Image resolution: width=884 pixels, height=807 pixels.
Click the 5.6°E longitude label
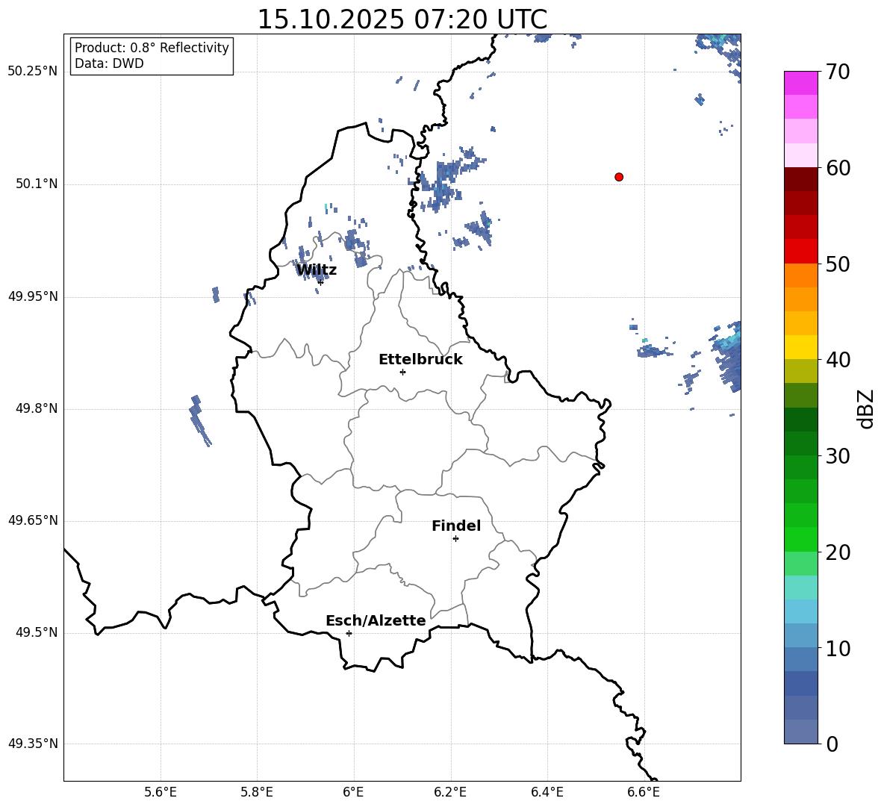160,792
